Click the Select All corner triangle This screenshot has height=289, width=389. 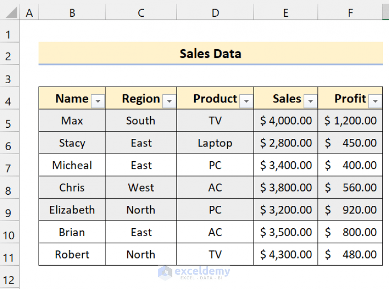click(x=12, y=12)
